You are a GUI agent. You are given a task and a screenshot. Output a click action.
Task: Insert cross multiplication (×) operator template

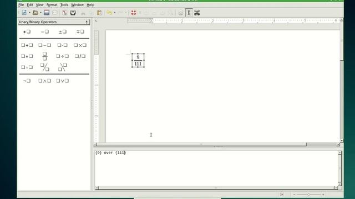point(80,45)
